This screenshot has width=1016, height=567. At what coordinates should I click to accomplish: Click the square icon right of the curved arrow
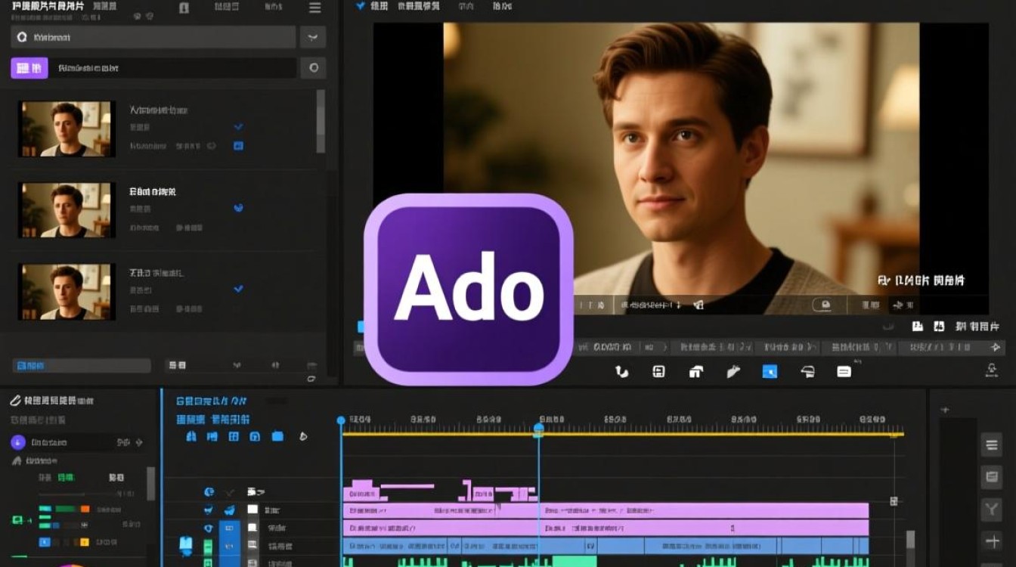click(658, 371)
